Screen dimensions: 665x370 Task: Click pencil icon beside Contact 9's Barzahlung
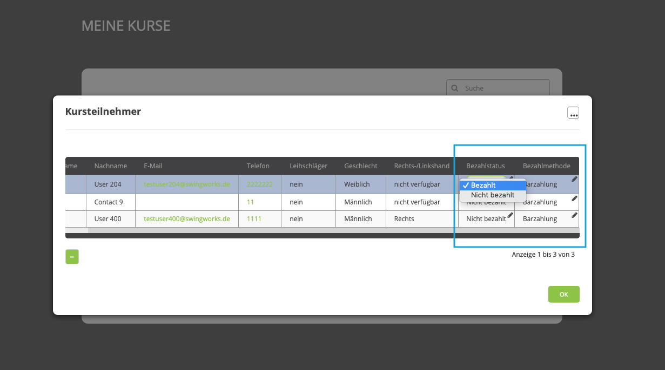pyautogui.click(x=574, y=198)
